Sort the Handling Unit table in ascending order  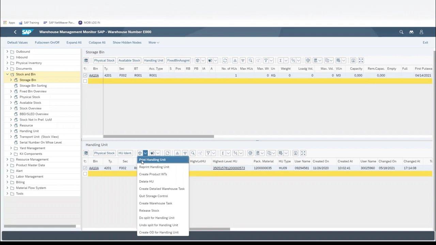(177, 153)
